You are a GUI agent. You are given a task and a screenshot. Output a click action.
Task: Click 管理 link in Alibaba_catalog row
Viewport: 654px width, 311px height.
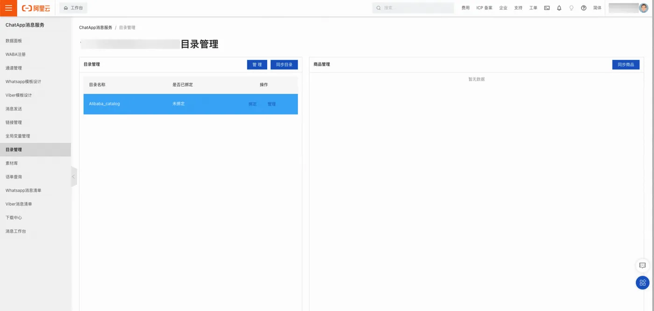click(x=271, y=104)
